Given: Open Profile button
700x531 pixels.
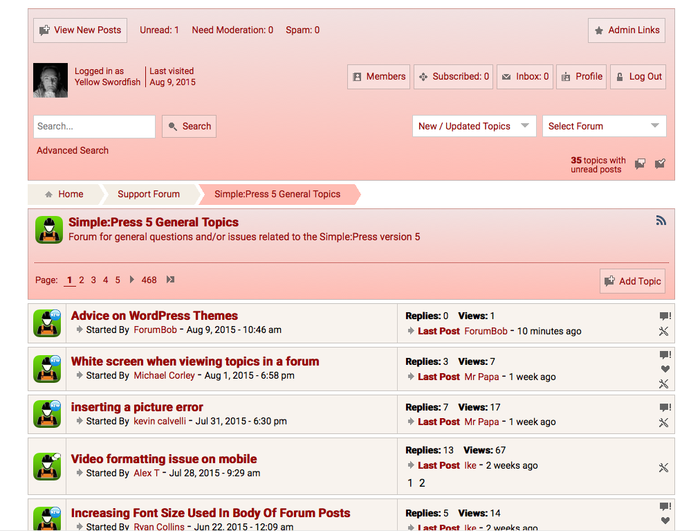Looking at the screenshot, I should (x=581, y=77).
